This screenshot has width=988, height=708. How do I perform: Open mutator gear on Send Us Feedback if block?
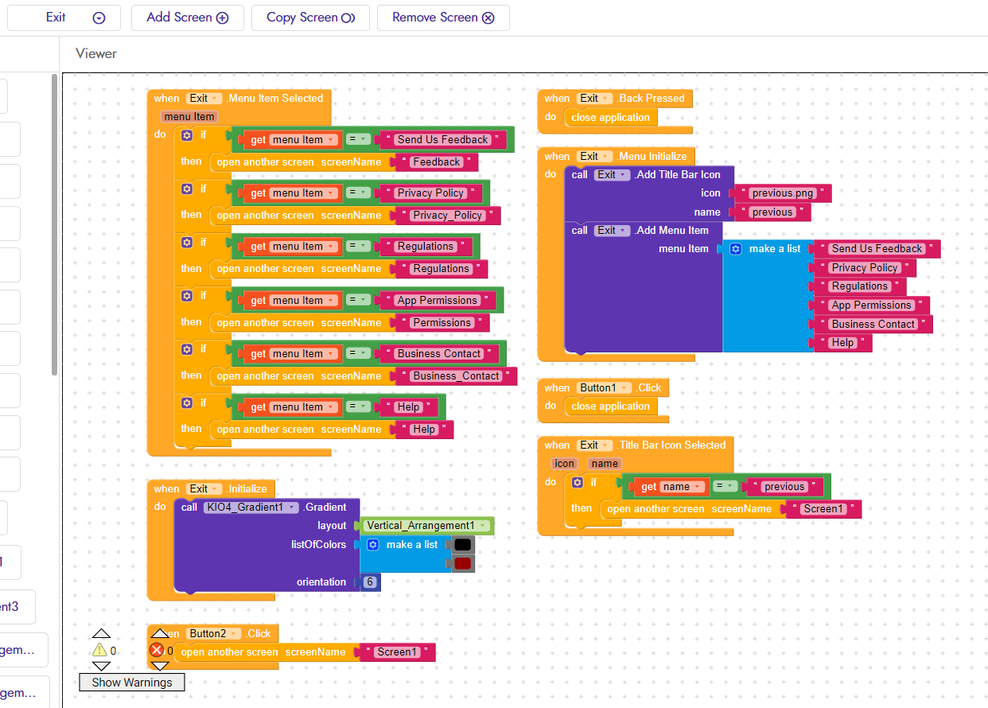click(x=187, y=135)
